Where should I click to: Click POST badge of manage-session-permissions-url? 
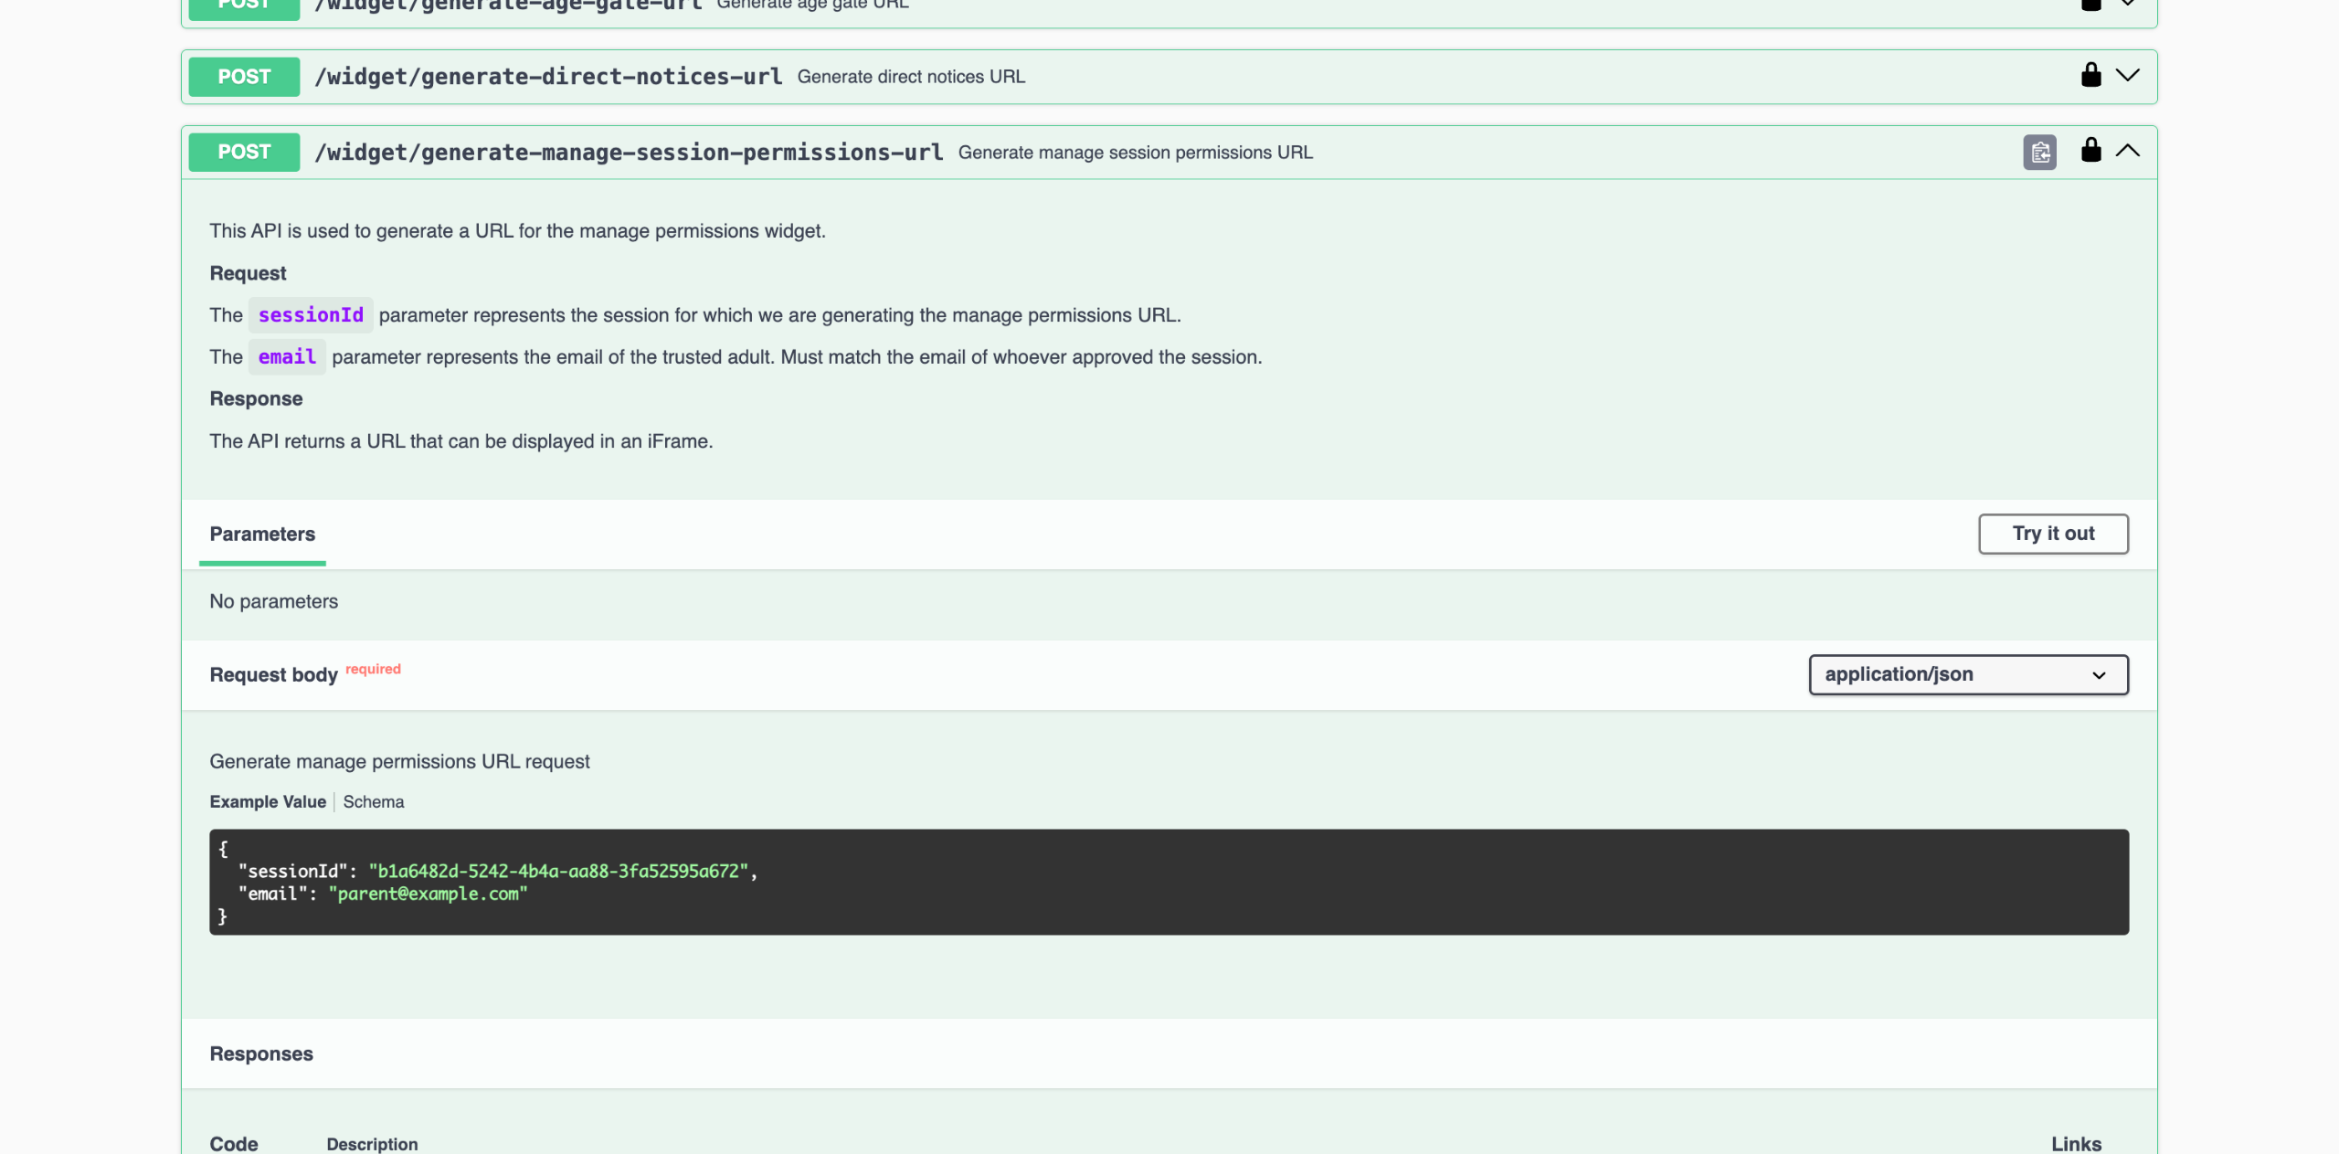[x=244, y=152]
